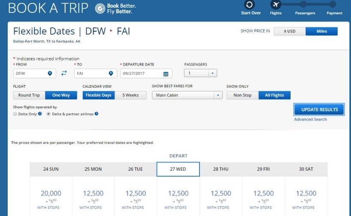Show only Non Stop flights
This screenshot has width=351, height=216.
pyautogui.click(x=242, y=95)
